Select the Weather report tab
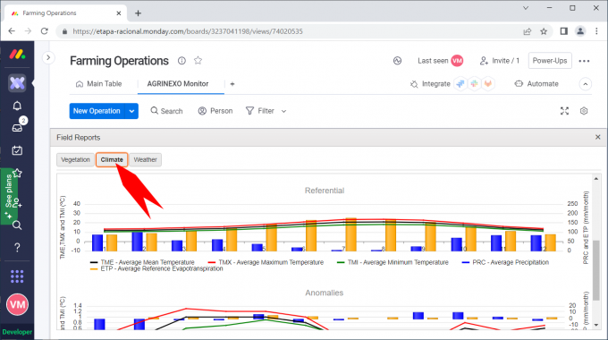Screen dimensions: 608x340 coord(146,159)
